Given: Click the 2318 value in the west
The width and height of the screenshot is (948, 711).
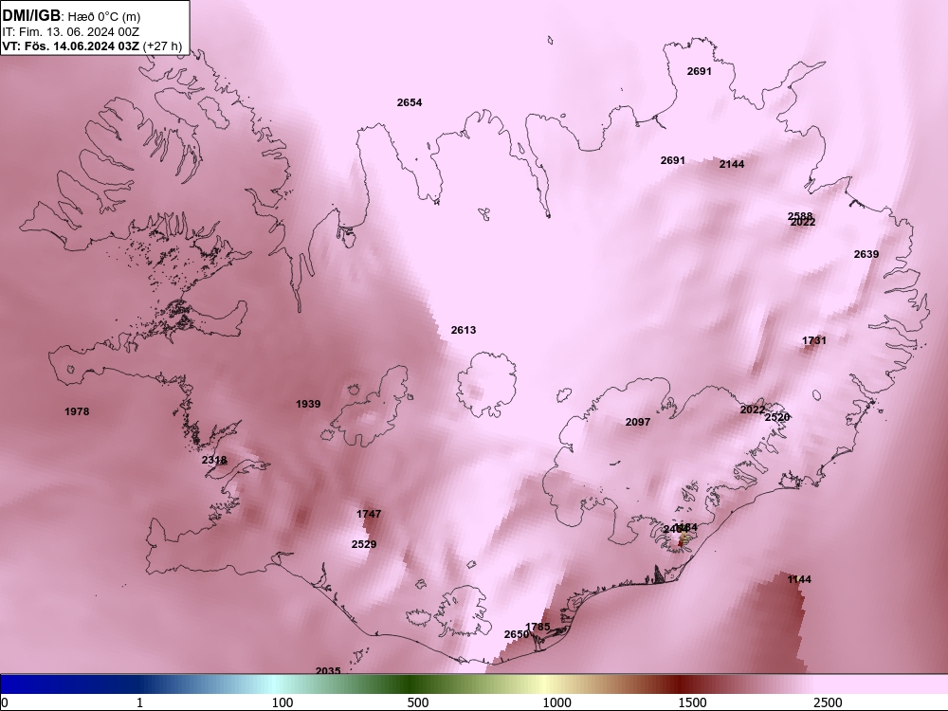Looking at the screenshot, I should coord(214,460).
